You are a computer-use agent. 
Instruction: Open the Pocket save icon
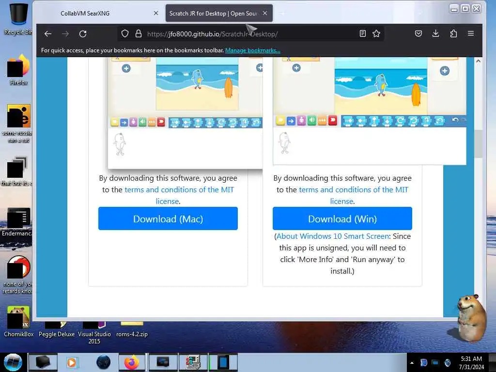tap(418, 33)
